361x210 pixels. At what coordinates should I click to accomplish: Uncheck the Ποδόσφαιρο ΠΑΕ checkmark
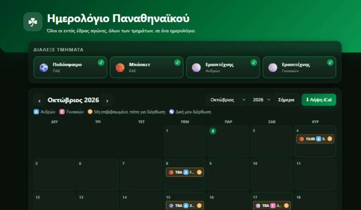click(101, 62)
